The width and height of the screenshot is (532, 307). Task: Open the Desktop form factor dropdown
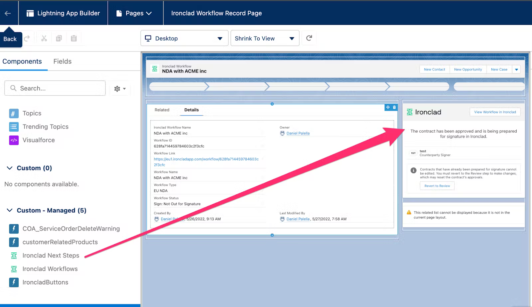(x=184, y=38)
